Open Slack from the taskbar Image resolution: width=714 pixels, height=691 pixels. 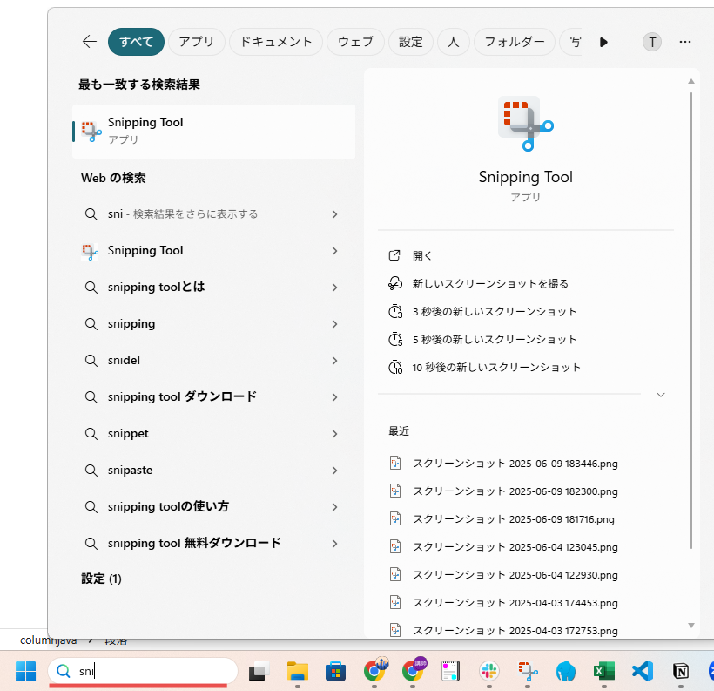click(488, 671)
